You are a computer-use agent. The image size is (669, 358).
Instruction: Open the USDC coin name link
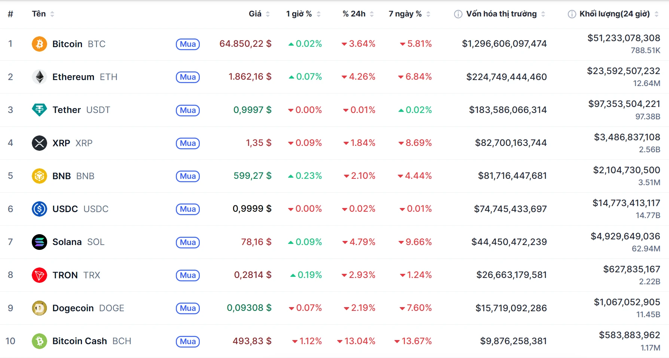(x=65, y=209)
